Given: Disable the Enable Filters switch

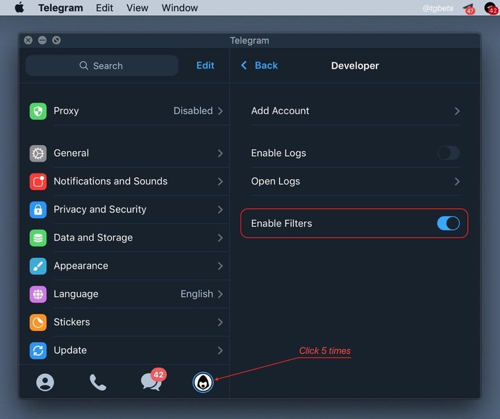Looking at the screenshot, I should coord(449,223).
